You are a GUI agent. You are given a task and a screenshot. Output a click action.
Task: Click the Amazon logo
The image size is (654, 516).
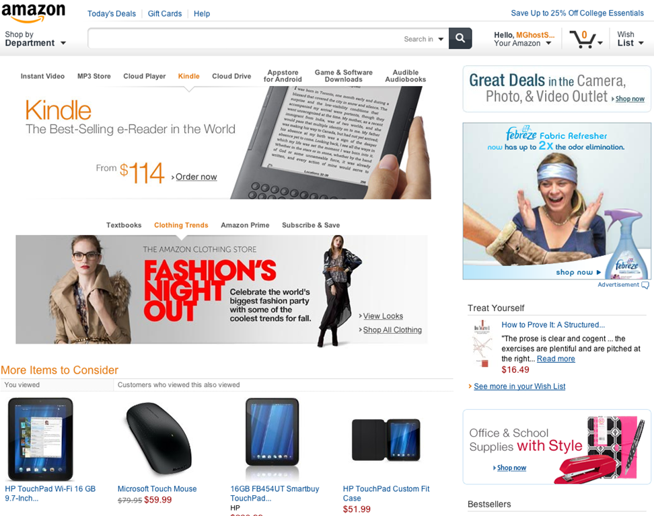[x=34, y=12]
